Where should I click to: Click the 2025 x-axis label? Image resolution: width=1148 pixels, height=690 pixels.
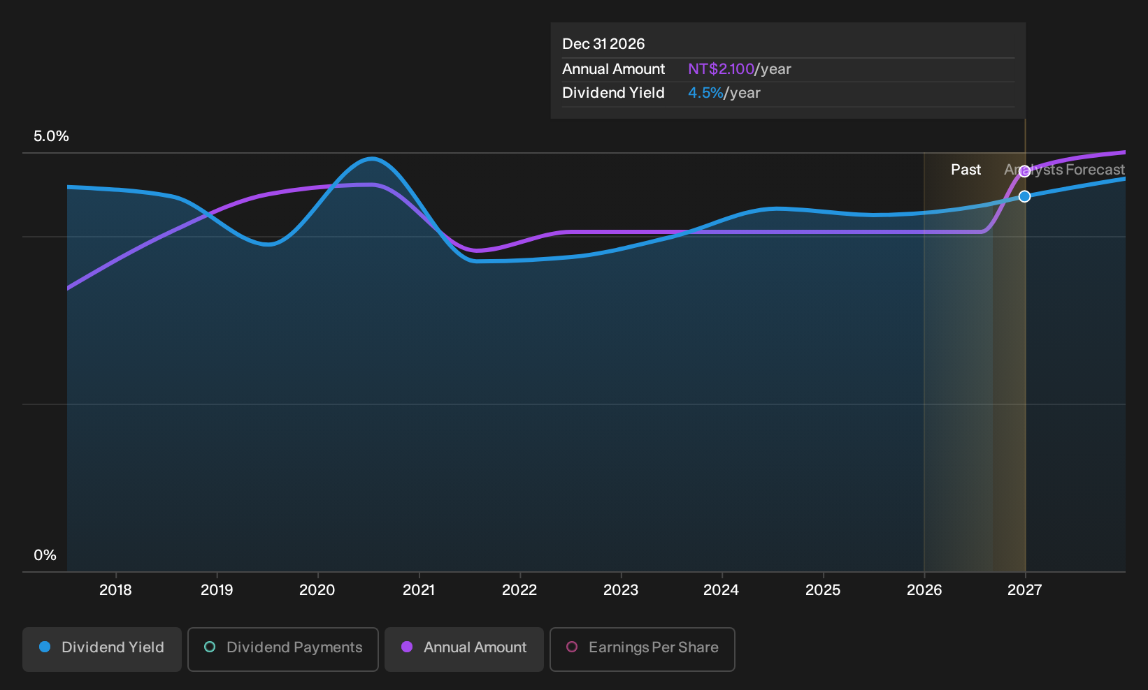pyautogui.click(x=823, y=590)
